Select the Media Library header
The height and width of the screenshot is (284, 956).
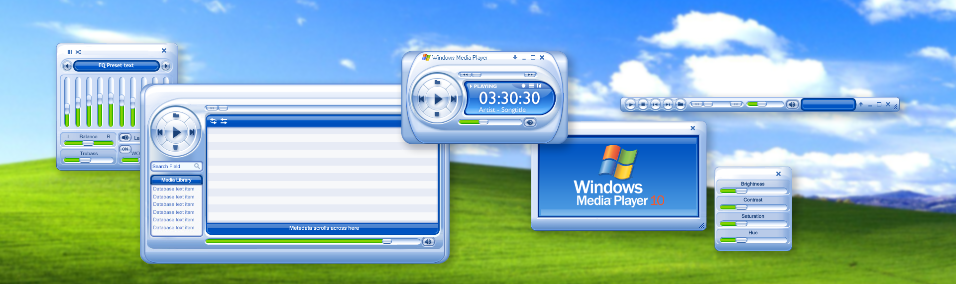pyautogui.click(x=176, y=180)
